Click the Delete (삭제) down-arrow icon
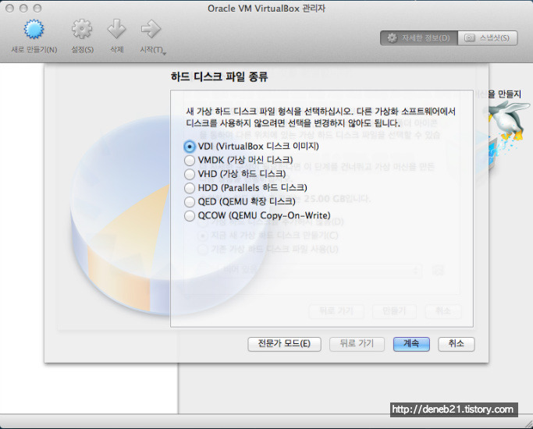Viewport: 533px width, 429px height. [x=116, y=29]
